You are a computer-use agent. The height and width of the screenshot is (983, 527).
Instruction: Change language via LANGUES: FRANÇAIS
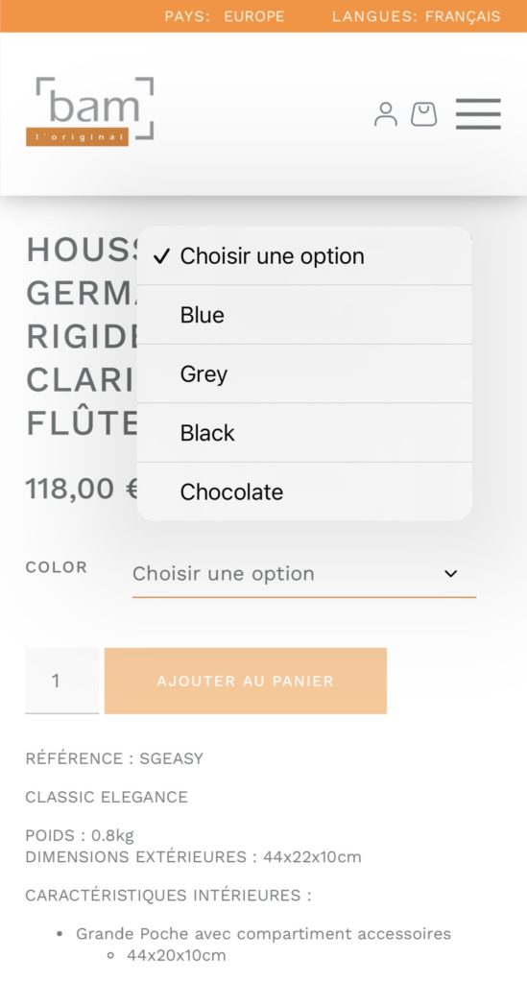pyautogui.click(x=416, y=16)
